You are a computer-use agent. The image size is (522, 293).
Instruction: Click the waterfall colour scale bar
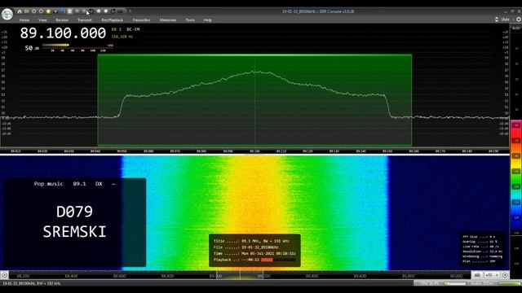[x=516, y=177]
